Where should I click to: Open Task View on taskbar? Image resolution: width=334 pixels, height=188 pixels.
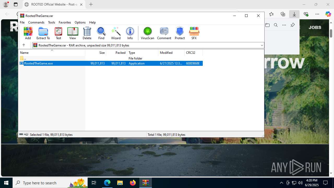click(x=94, y=183)
